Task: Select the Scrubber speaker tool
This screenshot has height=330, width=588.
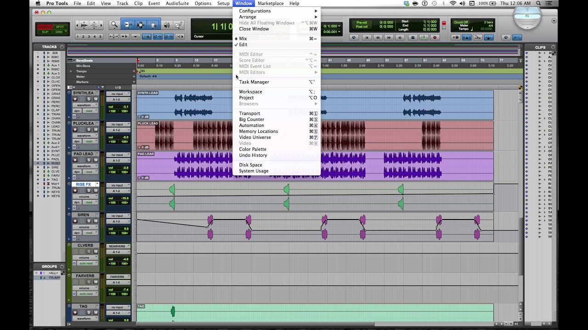Action: pyautogui.click(x=167, y=25)
